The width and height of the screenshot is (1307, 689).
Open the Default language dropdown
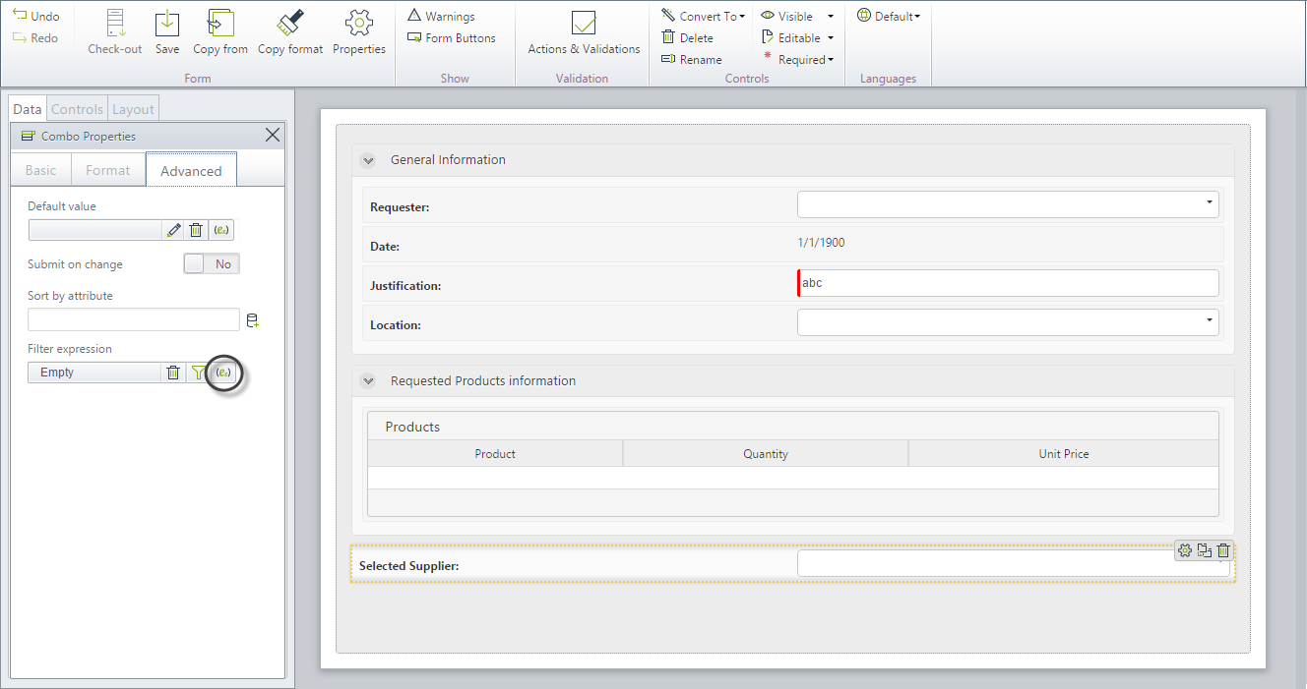[889, 16]
